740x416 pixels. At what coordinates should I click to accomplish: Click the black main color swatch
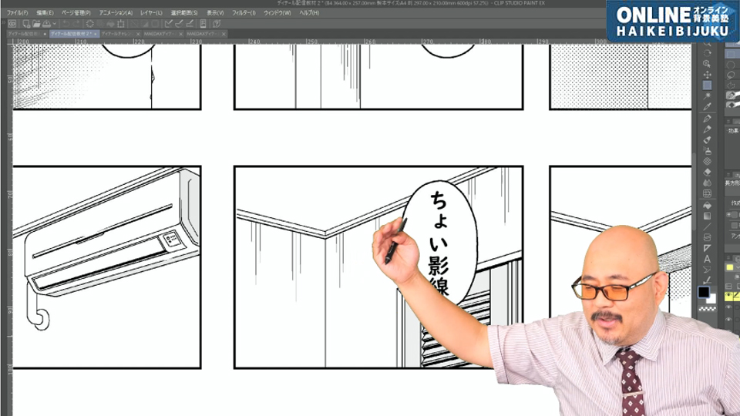pyautogui.click(x=703, y=292)
